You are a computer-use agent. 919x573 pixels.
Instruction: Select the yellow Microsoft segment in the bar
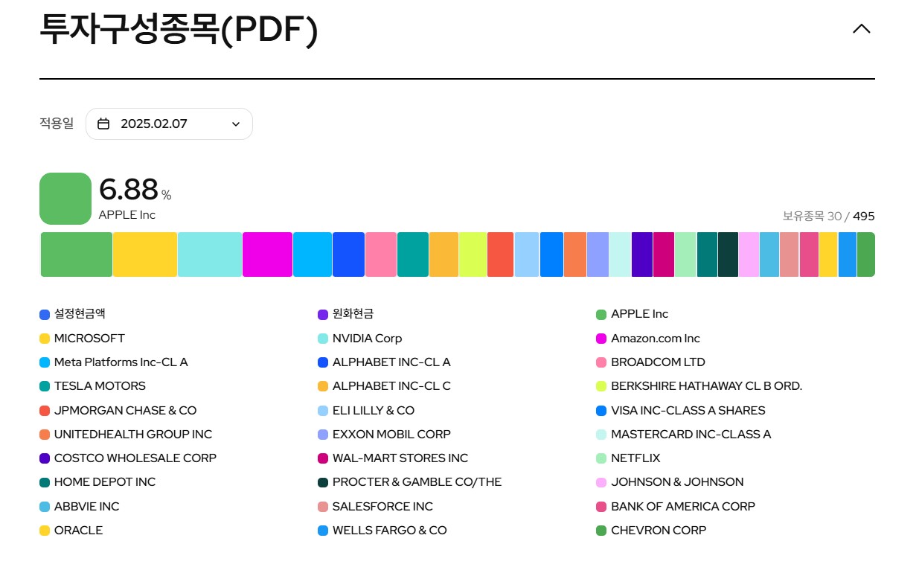[x=145, y=255]
